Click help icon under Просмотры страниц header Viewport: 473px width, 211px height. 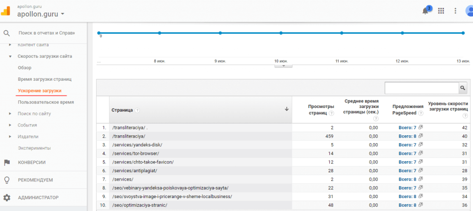click(332, 113)
